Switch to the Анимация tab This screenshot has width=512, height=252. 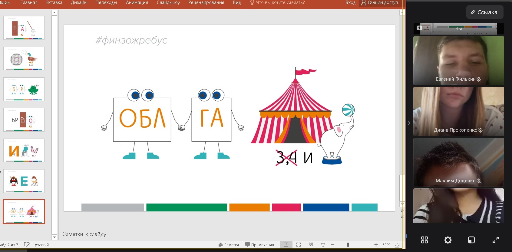tap(137, 2)
